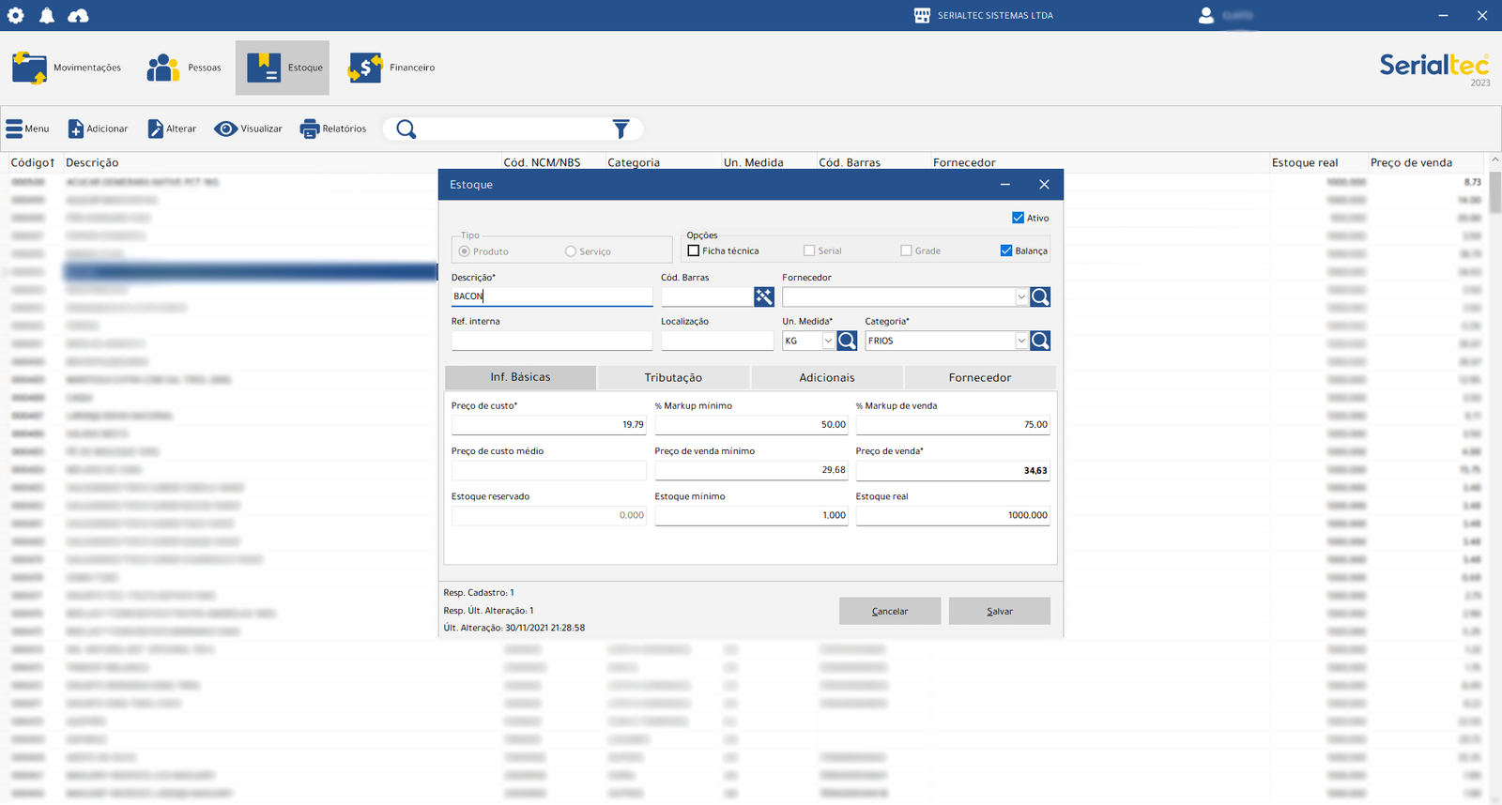Click the Descrição field containing BACON

tap(552, 296)
